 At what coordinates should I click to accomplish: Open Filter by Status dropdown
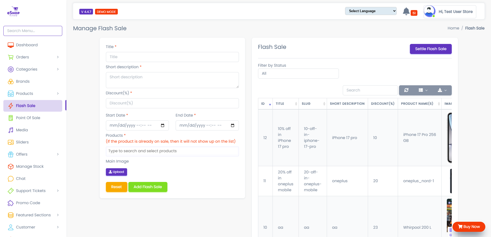pyautogui.click(x=298, y=73)
